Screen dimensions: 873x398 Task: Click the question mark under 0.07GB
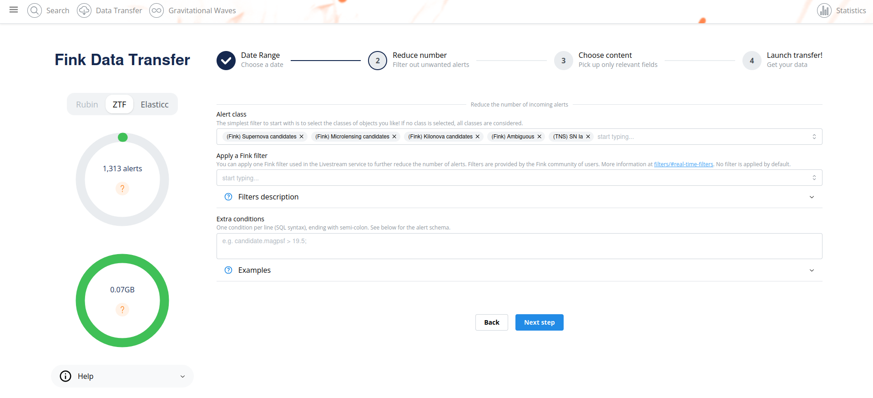[122, 310]
